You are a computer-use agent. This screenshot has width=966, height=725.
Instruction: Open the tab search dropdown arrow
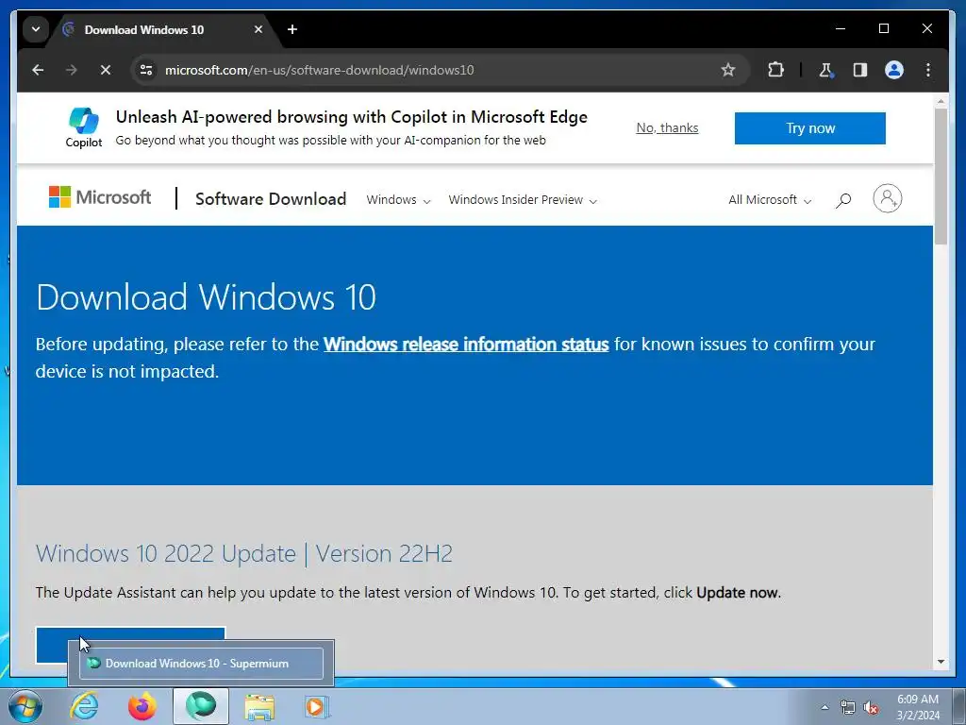click(36, 29)
